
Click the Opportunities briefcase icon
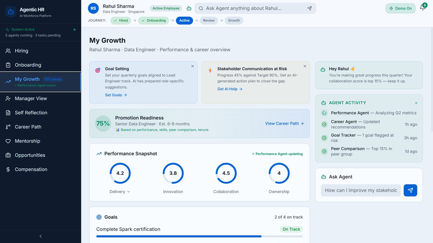[8, 155]
